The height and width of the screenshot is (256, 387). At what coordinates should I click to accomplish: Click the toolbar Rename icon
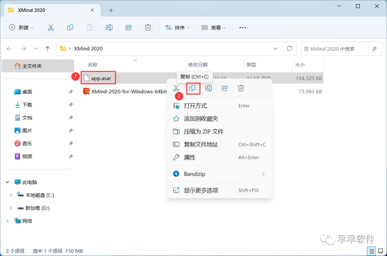pos(109,27)
